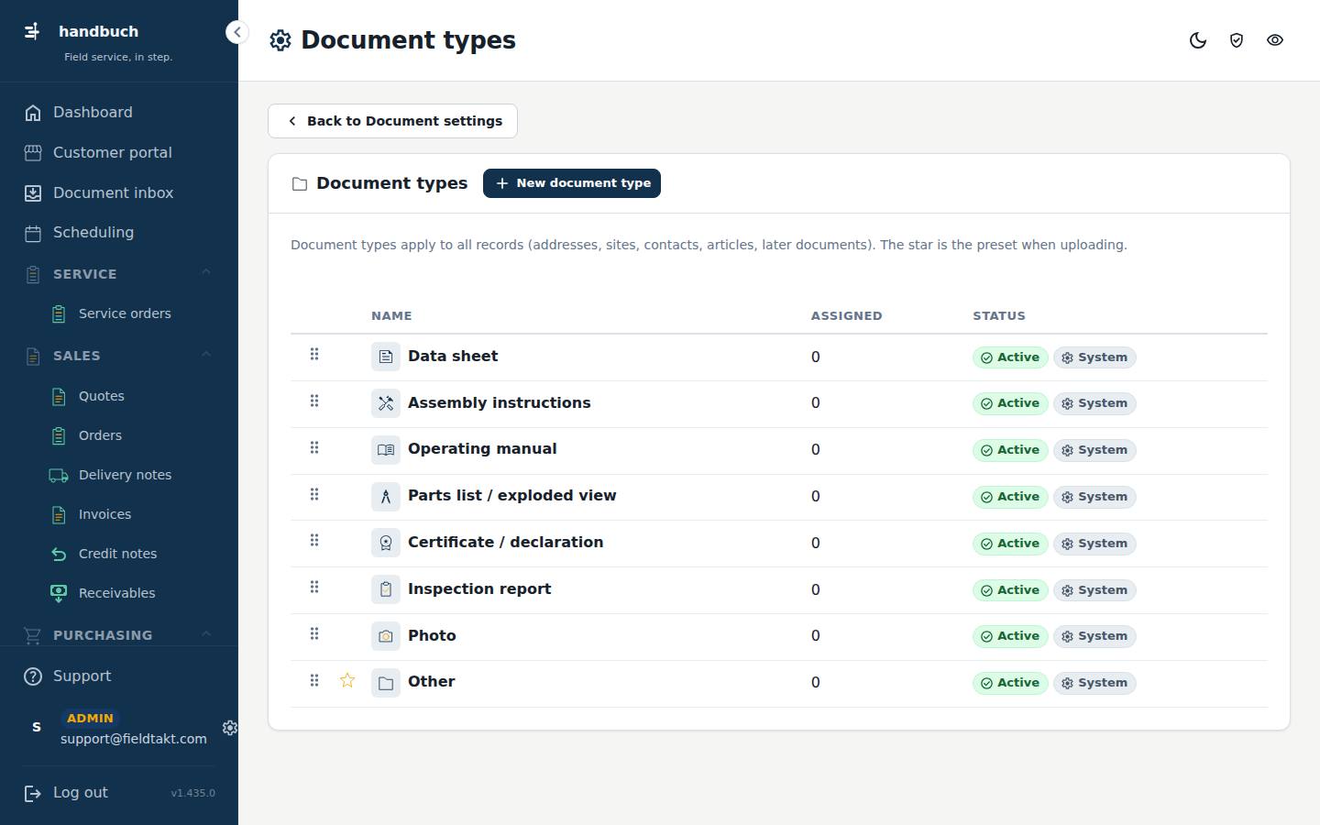This screenshot has width=1320, height=825.
Task: Click the Other folder icon
Action: (x=386, y=683)
